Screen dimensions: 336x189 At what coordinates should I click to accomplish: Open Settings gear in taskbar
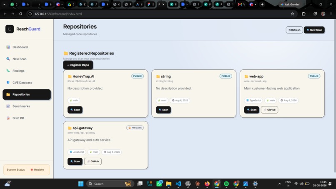pos(255,184)
